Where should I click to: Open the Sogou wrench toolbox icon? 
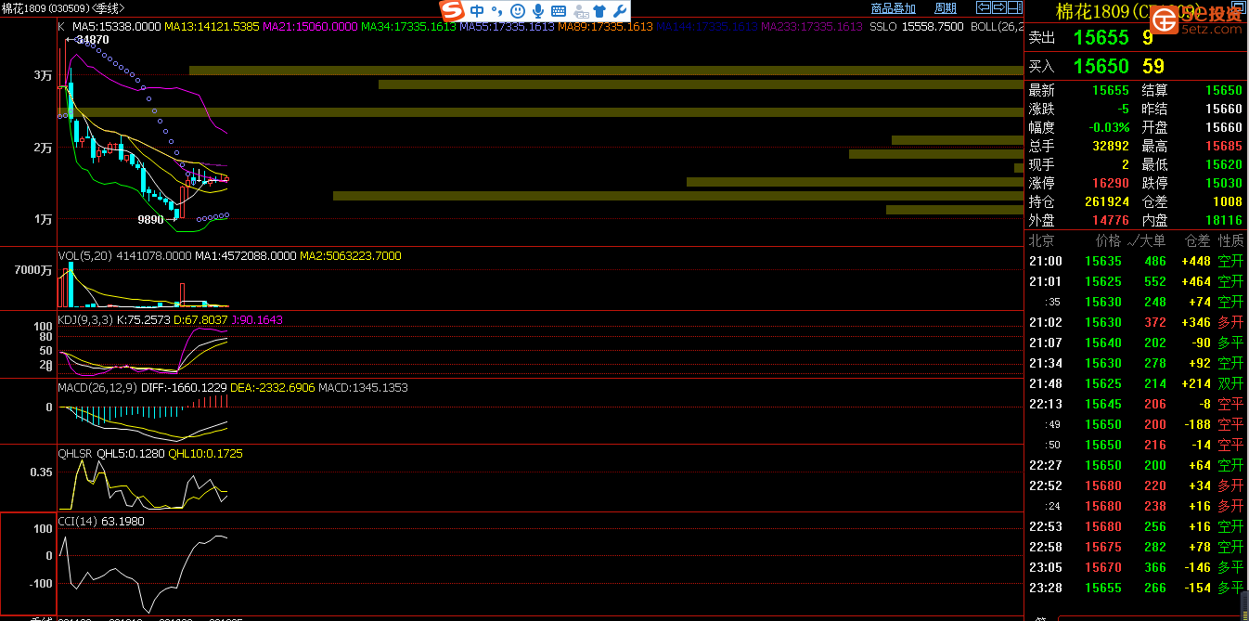tap(620, 11)
